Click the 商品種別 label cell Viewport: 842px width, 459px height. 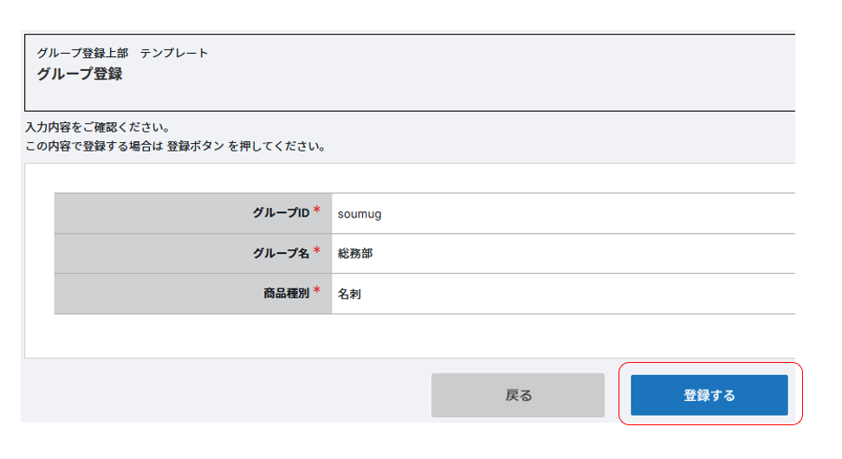pyautogui.click(x=286, y=294)
